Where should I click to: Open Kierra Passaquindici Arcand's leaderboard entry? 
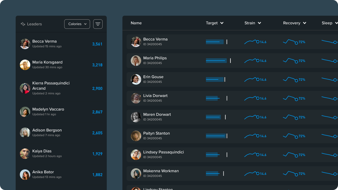(x=51, y=88)
